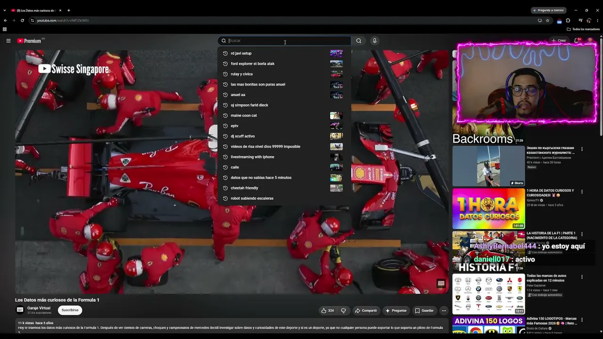Screen dimensions: 603x339
Task: Choose 'dj scuff activo' search history entry
Action: click(x=284, y=136)
